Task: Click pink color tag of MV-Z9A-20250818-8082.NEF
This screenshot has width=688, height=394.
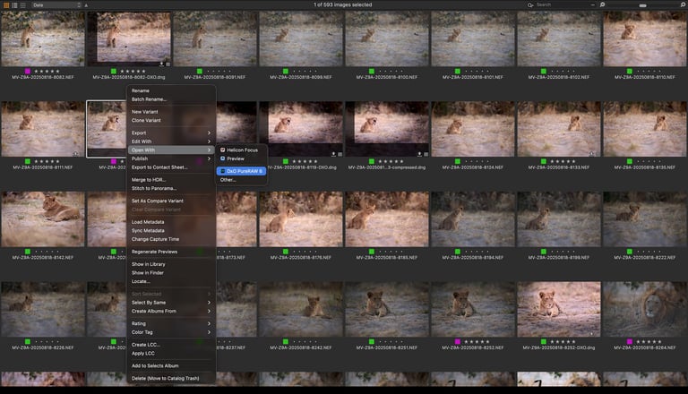Action: tap(28, 71)
